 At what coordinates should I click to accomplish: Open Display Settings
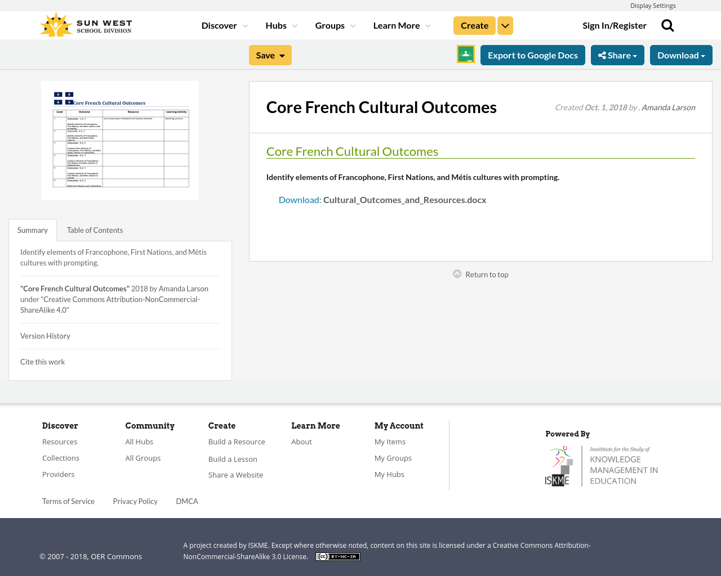click(x=653, y=5)
